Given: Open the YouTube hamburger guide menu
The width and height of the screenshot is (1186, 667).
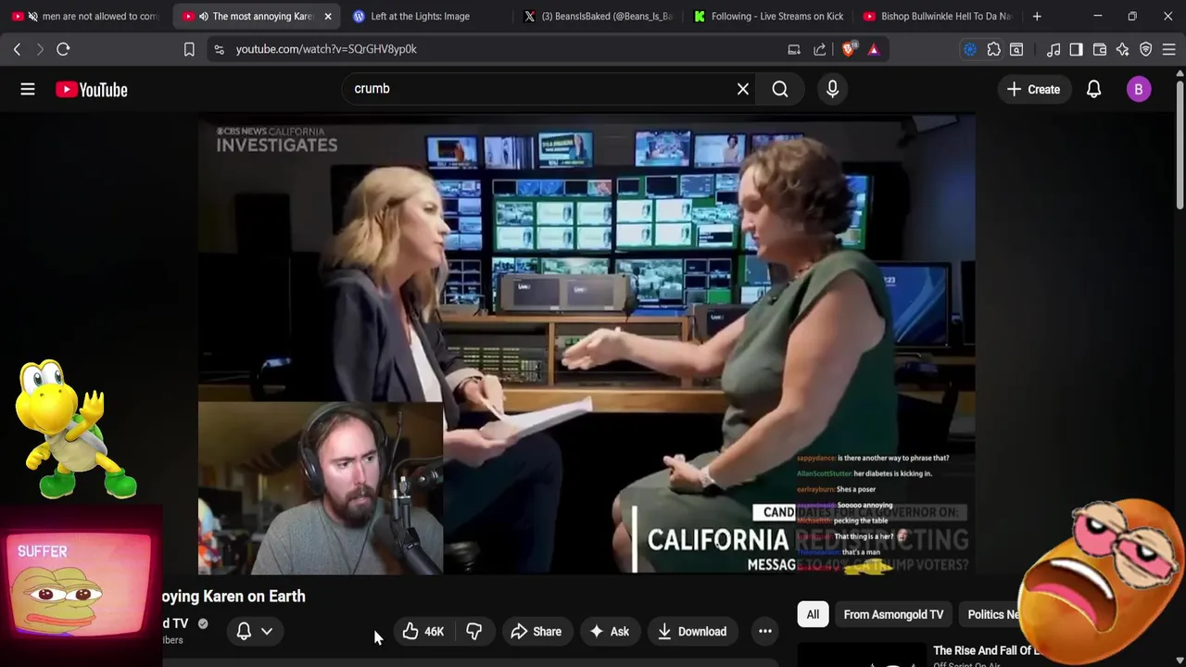Looking at the screenshot, I should click(28, 89).
